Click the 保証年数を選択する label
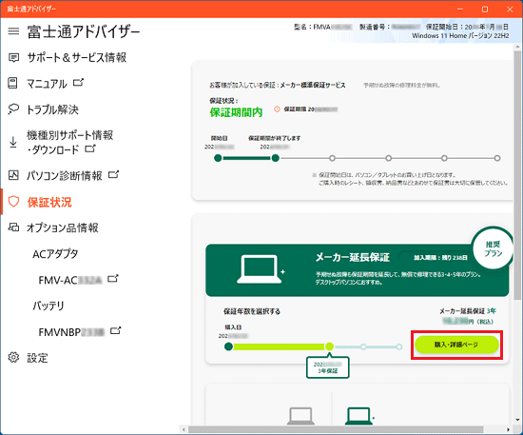Image resolution: width=523 pixels, height=435 pixels. pos(252,311)
